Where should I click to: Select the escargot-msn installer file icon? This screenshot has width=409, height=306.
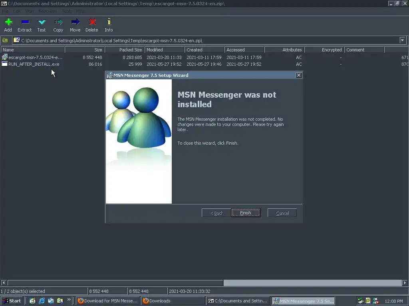click(4, 57)
